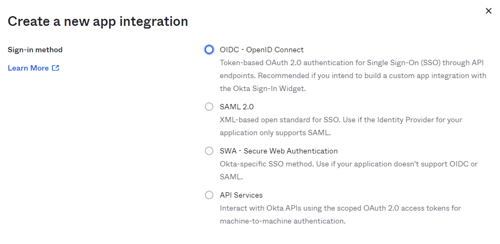Viewport: 500px width, 244px height.
Task: Open the Learn More link
Action: click(x=28, y=68)
